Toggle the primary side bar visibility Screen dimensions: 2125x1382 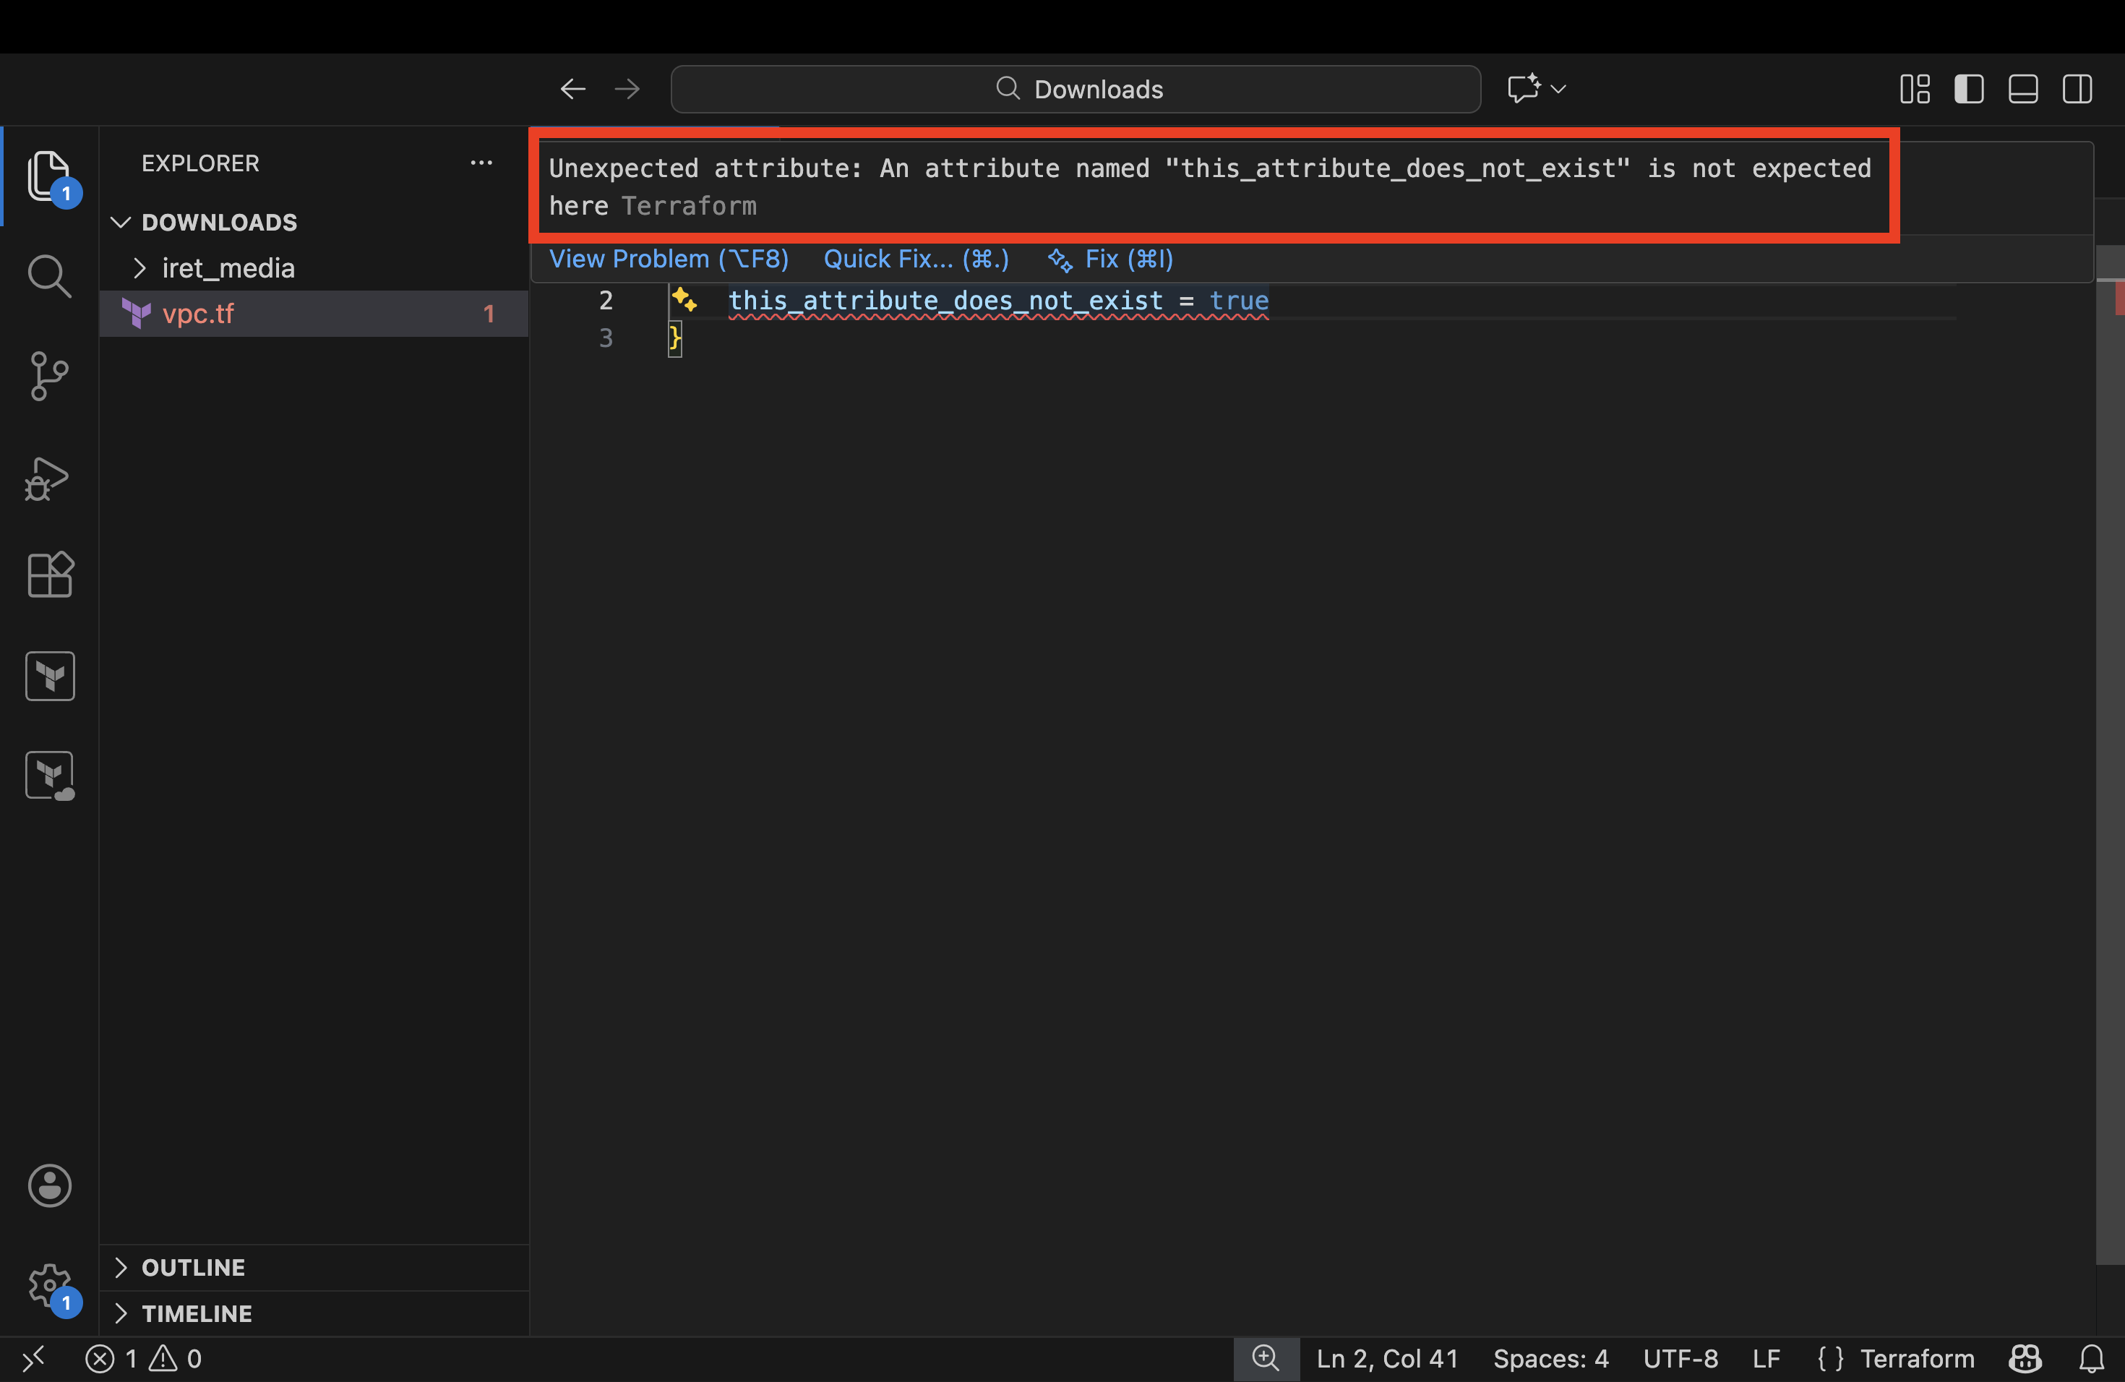1969,90
